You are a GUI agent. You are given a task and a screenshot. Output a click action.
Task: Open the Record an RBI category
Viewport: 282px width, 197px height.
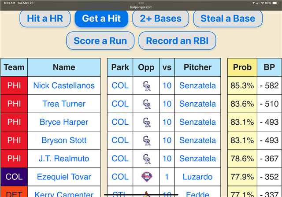pyautogui.click(x=177, y=41)
